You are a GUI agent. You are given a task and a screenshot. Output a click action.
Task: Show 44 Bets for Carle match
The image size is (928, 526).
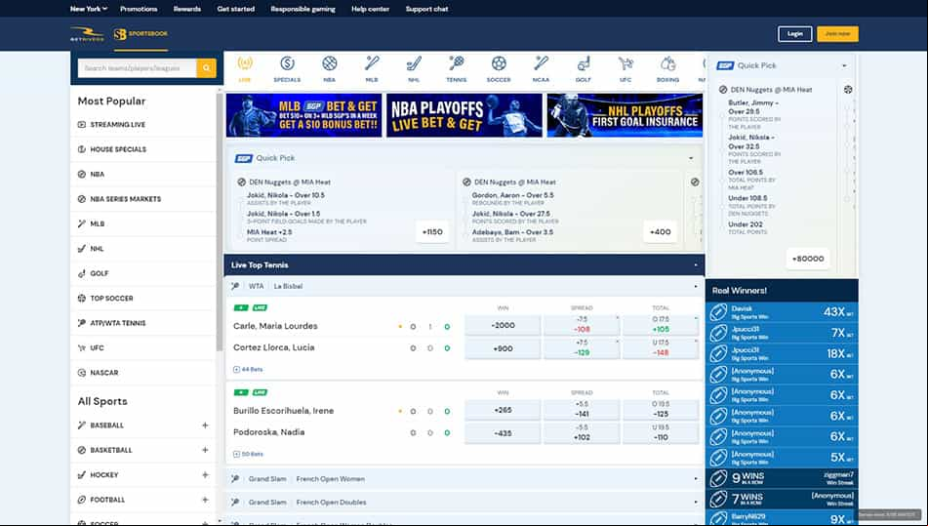tap(248, 369)
